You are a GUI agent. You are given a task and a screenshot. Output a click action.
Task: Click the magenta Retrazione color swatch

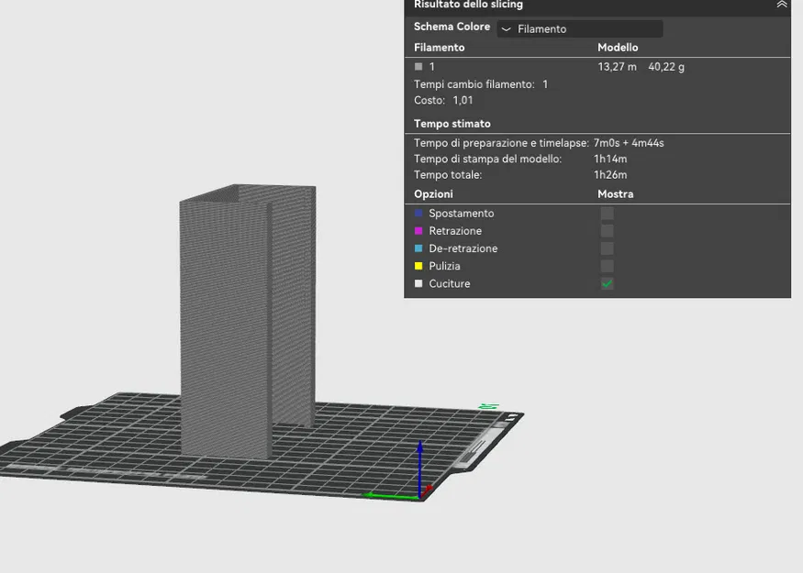[x=418, y=231]
